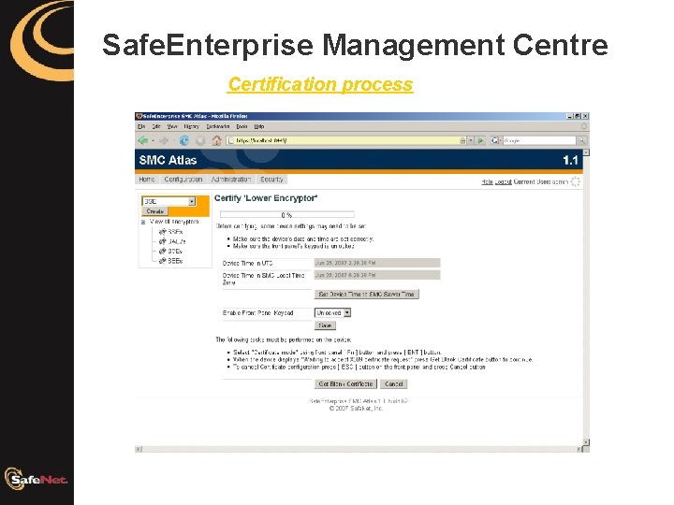674x505 pixels.
Task: Click the blue Reload page icon
Action: (x=184, y=140)
